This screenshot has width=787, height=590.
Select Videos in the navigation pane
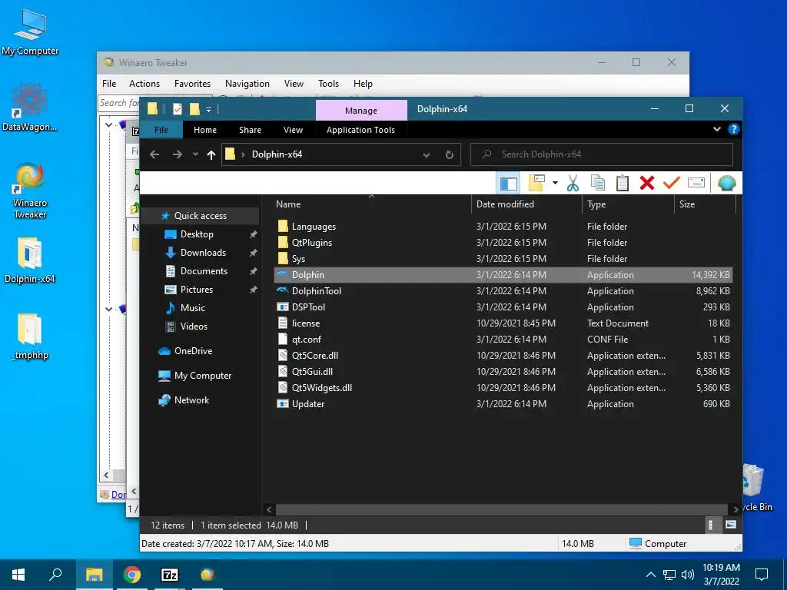click(194, 326)
